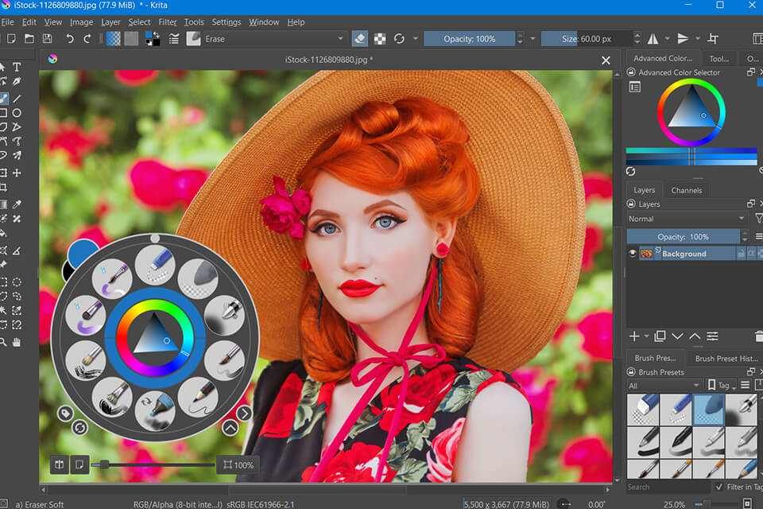
Task: Click the add new layer plus icon
Action: (634, 336)
